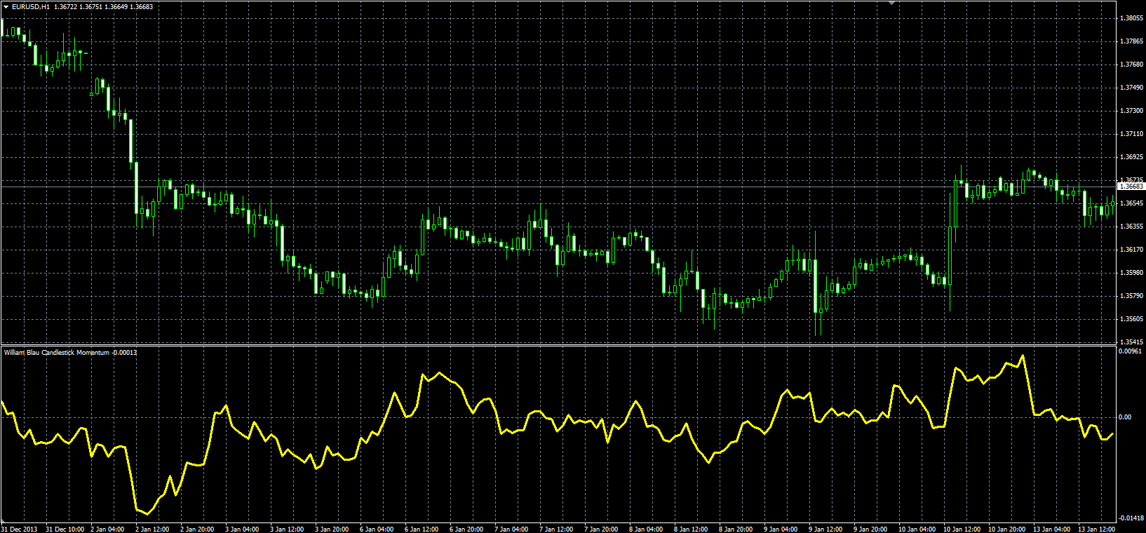
Task: Click the 9 Jan 04:00 time label
Action: (x=781, y=529)
